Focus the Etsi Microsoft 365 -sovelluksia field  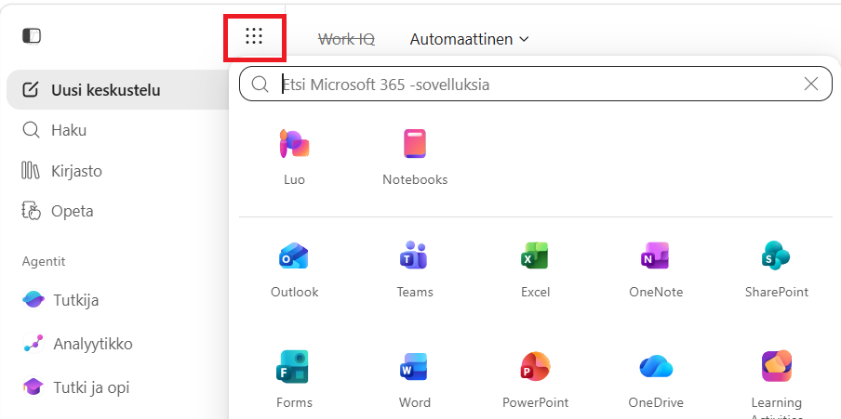[x=535, y=85]
